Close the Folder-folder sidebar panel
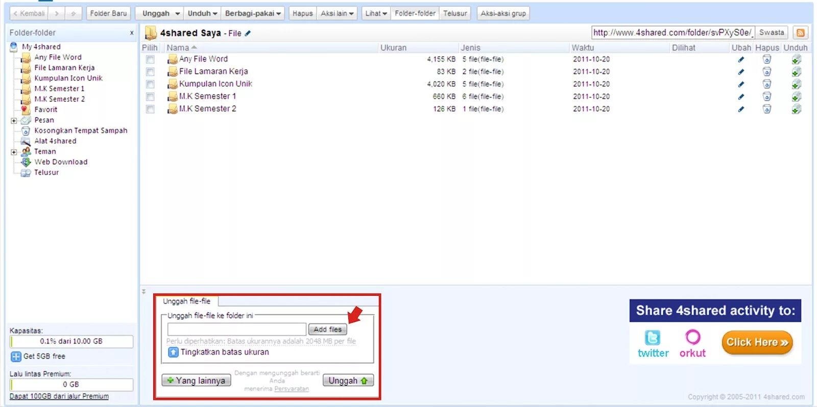The height and width of the screenshot is (407, 817). [132, 33]
